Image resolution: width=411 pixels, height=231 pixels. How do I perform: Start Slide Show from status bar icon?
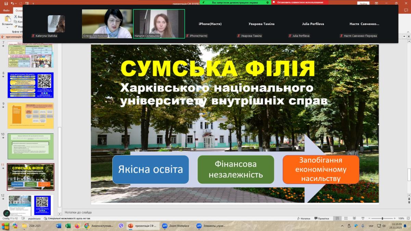click(x=362, y=218)
